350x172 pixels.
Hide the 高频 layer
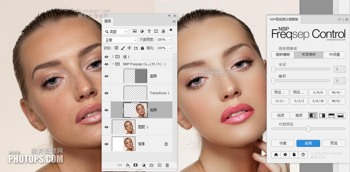tap(107, 76)
